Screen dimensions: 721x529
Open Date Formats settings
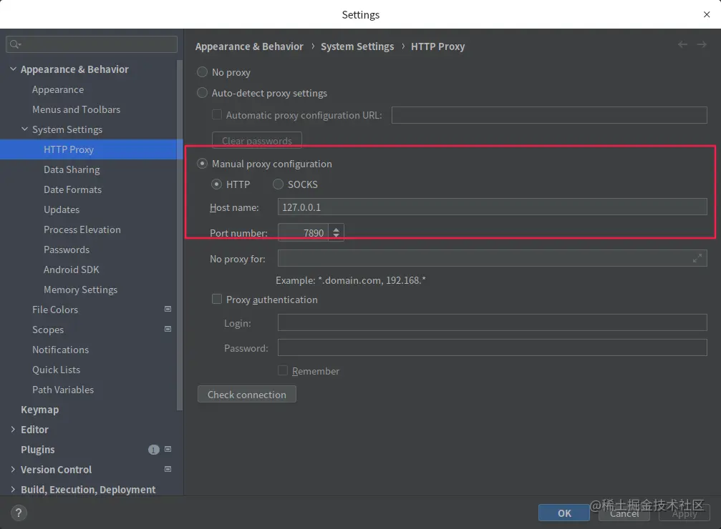point(72,189)
